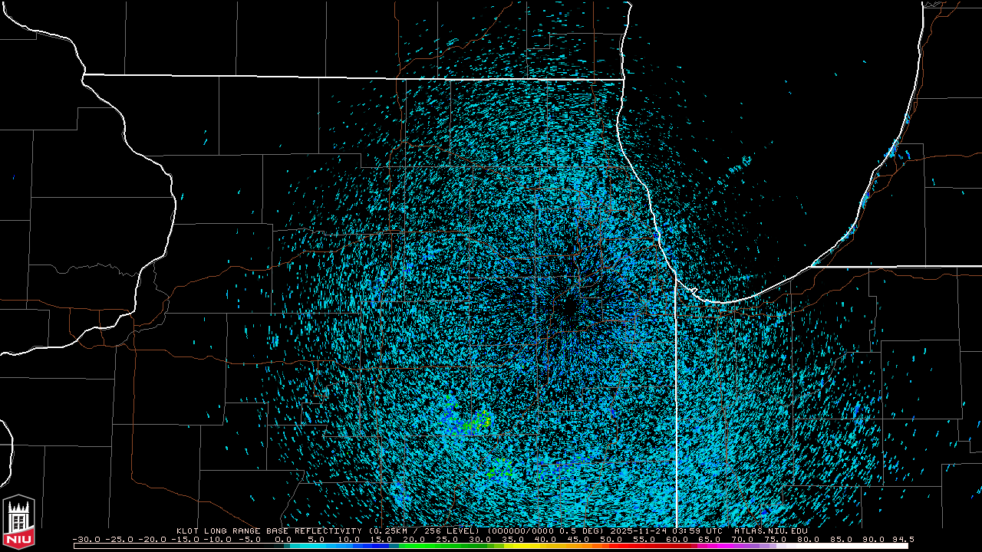Click the 0.0 label on the dBZ scale

283,539
